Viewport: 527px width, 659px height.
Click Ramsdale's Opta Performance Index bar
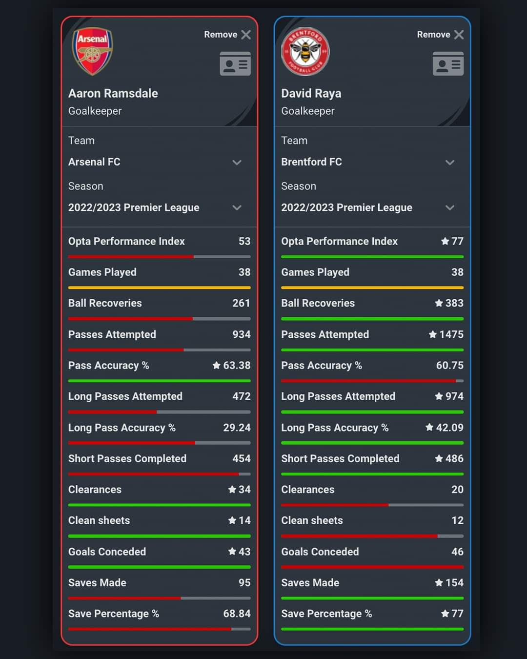coord(159,256)
